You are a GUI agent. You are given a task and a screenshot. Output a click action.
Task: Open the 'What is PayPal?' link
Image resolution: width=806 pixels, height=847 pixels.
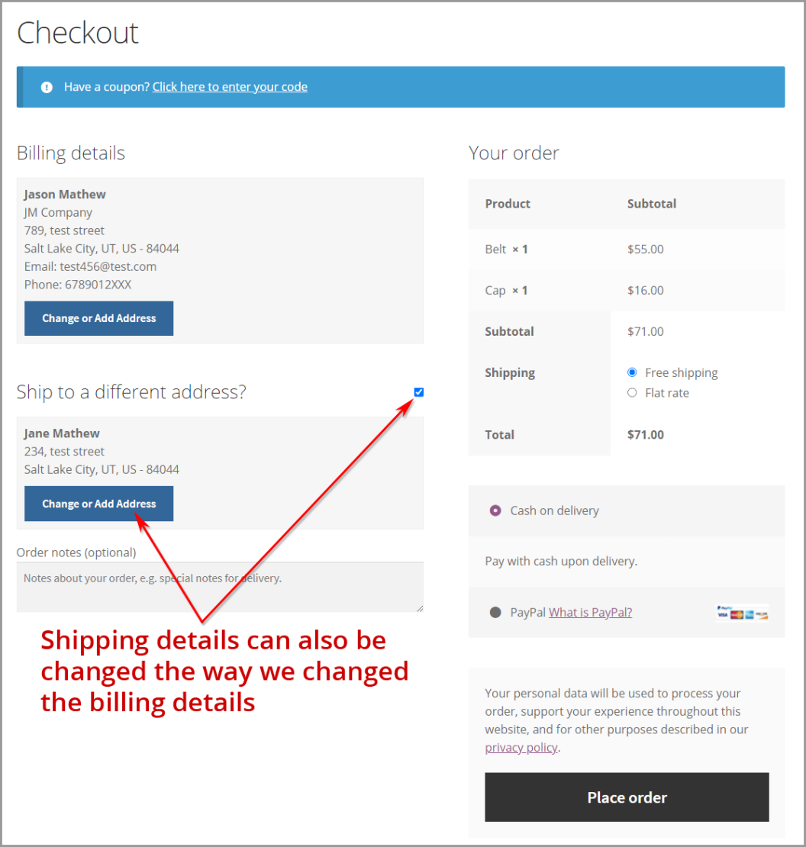coord(590,612)
